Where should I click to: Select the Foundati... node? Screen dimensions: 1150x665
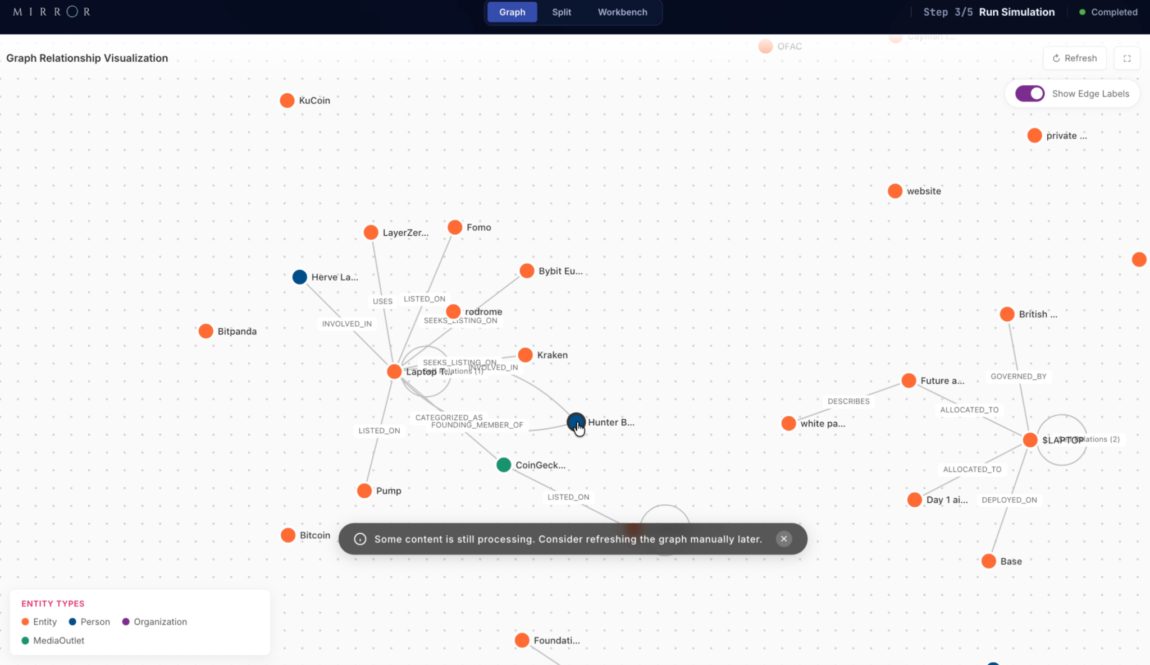[522, 640]
